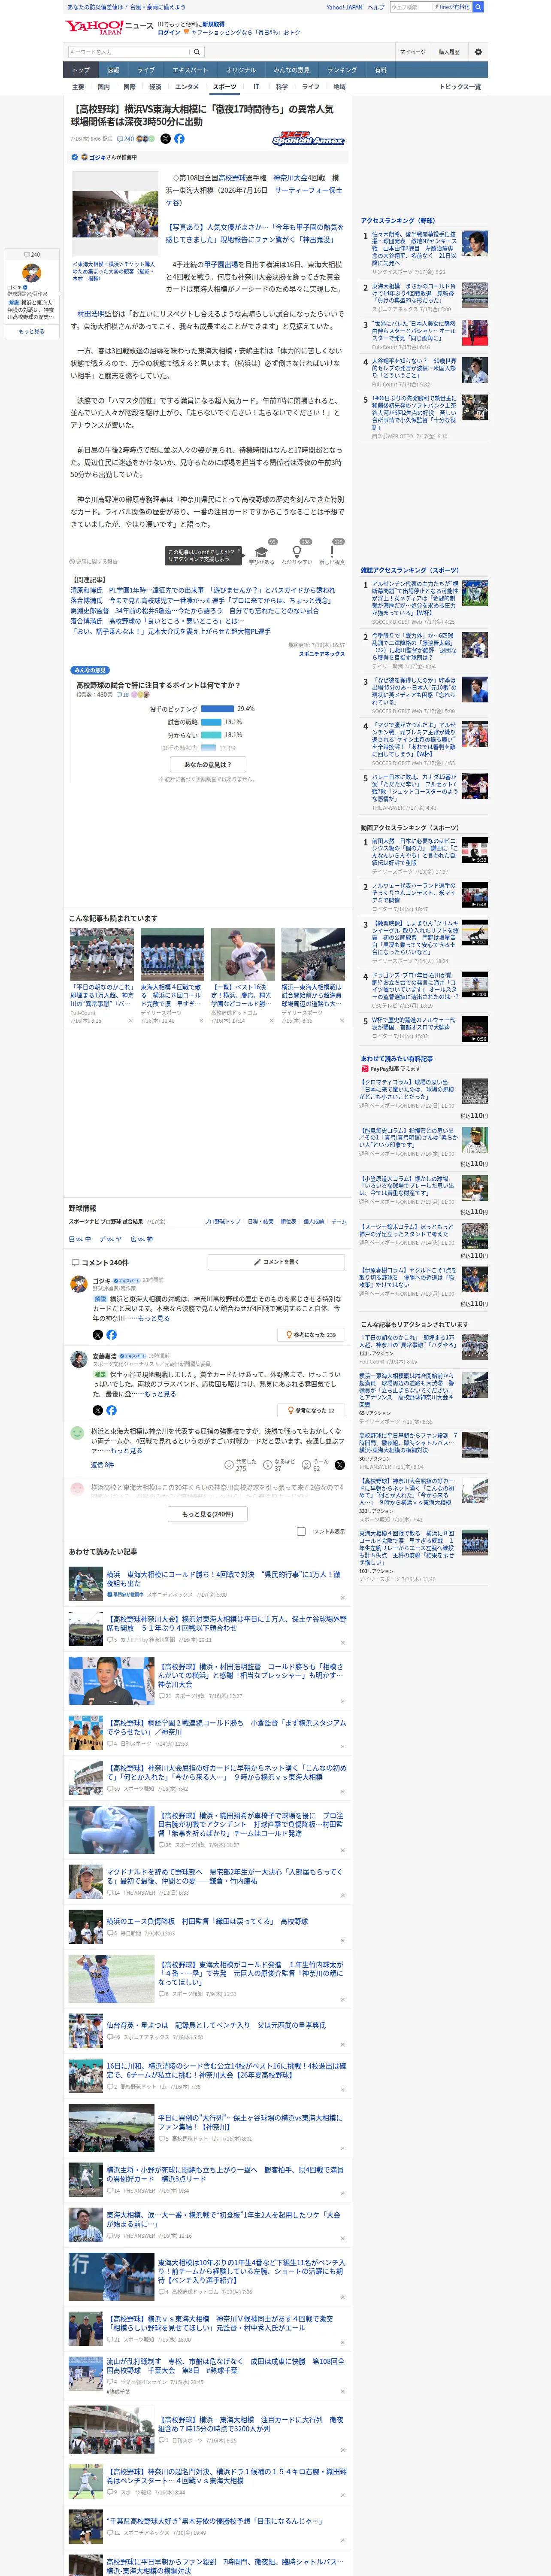Click the うーん face reaction
Screen dimensions: 551x2576
coord(305,1464)
